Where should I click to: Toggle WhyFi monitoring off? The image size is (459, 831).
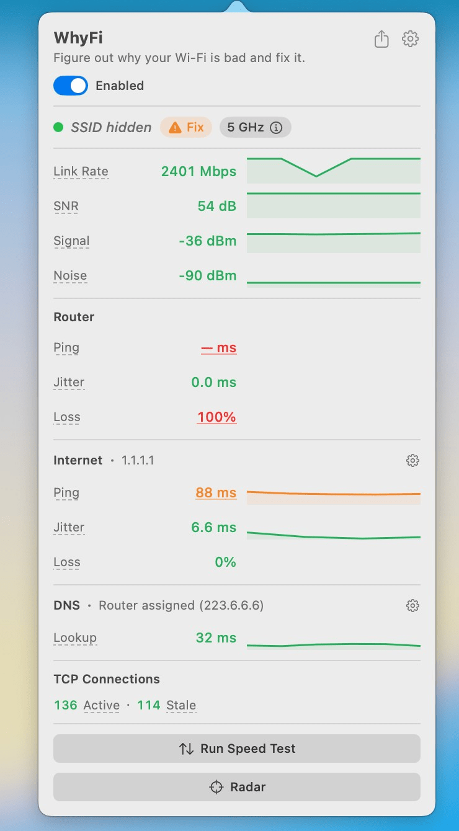tap(70, 86)
